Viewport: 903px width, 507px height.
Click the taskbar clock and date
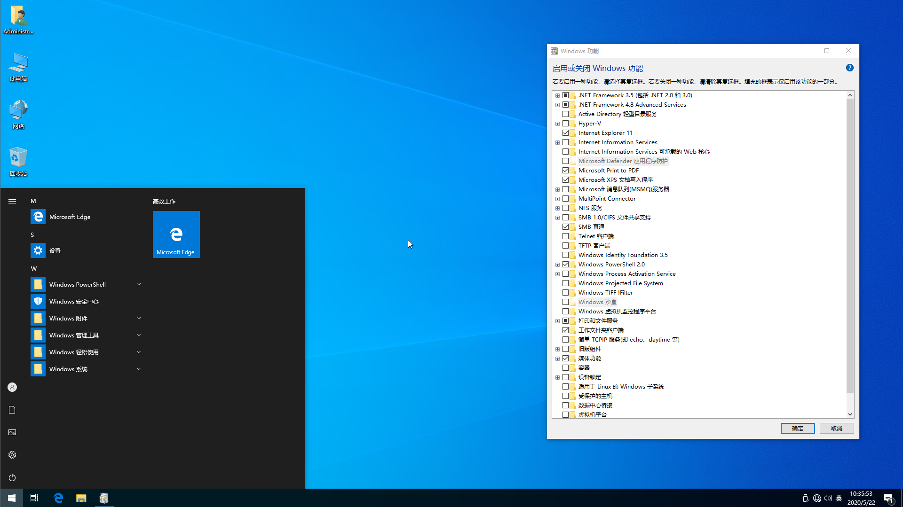[x=861, y=498]
